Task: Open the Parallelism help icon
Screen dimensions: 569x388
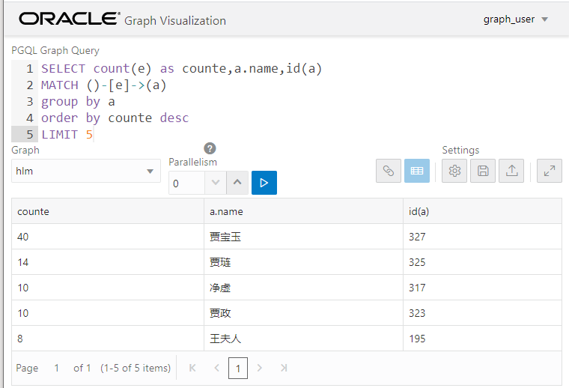Action: pyautogui.click(x=210, y=148)
